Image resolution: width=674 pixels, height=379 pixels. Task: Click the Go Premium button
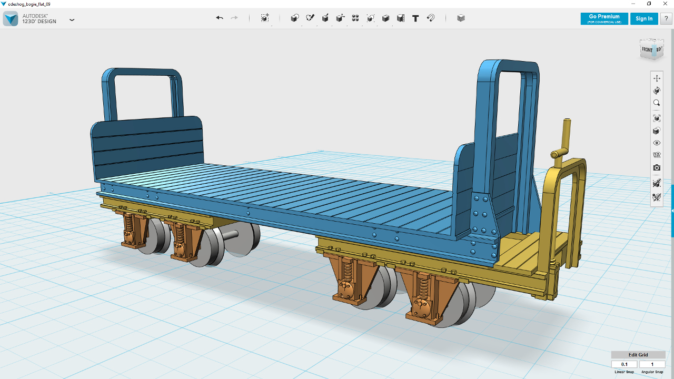point(604,18)
